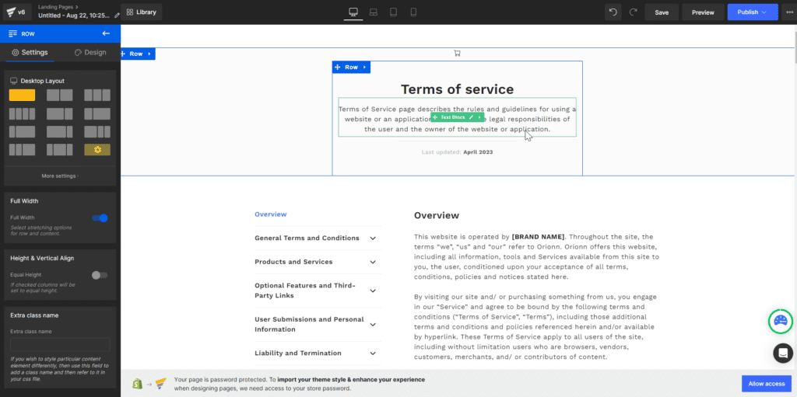
Task: Expand More settings for layout
Action: click(60, 176)
